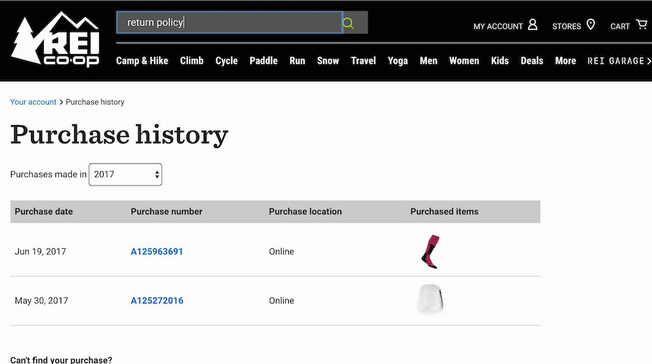Image resolution: width=652 pixels, height=364 pixels.
Task: Open the Deals menu item
Action: tap(531, 61)
